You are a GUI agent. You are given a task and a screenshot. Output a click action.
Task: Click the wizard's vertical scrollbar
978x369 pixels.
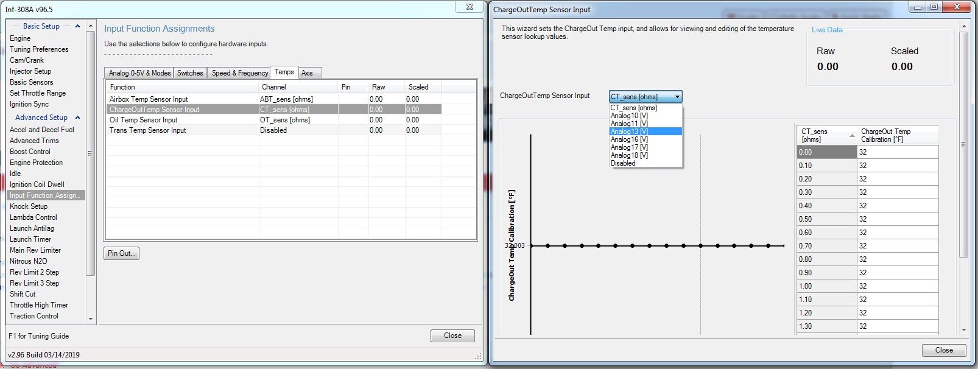[963, 144]
